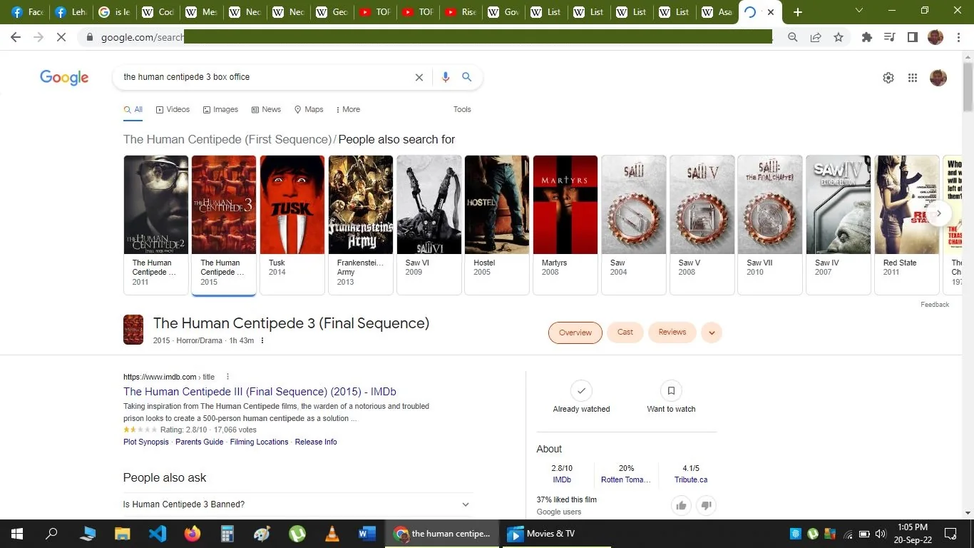Viewport: 974px width, 548px height.
Task: Open Chrome extensions puzzle icon
Action: pyautogui.click(x=867, y=37)
